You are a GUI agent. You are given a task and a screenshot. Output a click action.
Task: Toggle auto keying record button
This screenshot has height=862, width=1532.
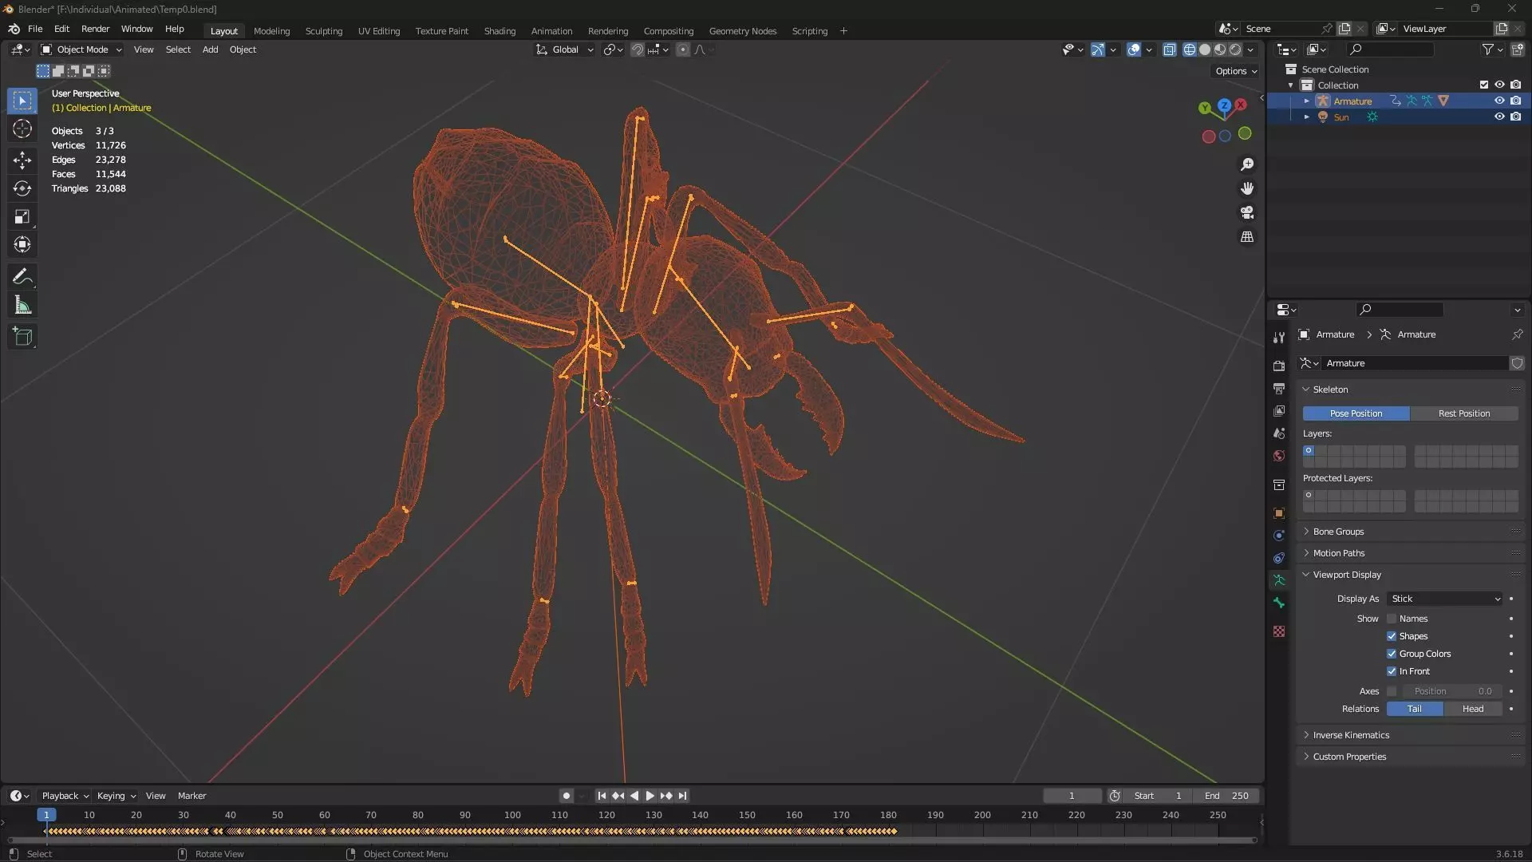pyautogui.click(x=566, y=796)
